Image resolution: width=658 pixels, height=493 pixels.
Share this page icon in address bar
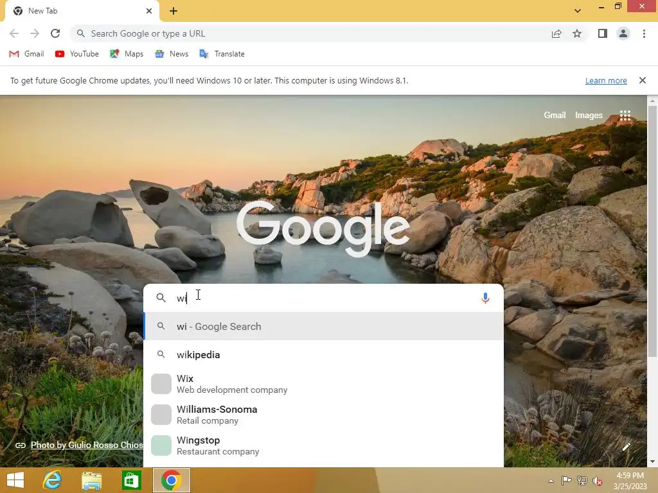tap(556, 33)
